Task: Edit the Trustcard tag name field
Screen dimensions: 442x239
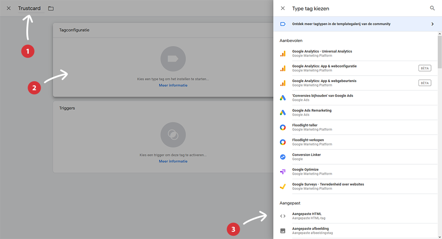Action: click(x=30, y=9)
